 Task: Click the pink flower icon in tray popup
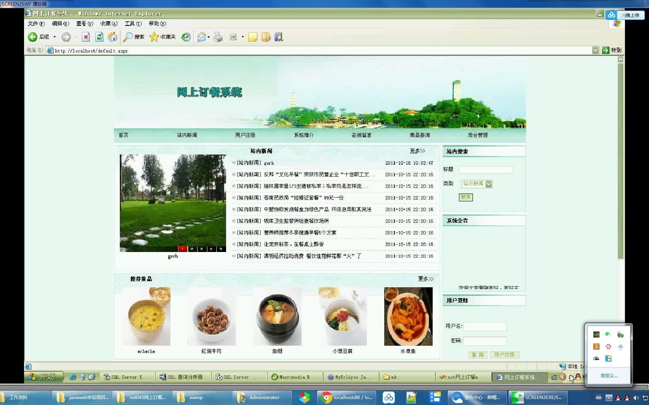[608, 346]
